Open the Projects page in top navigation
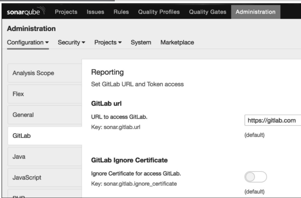Image resolution: width=301 pixels, height=198 pixels. coord(66,12)
